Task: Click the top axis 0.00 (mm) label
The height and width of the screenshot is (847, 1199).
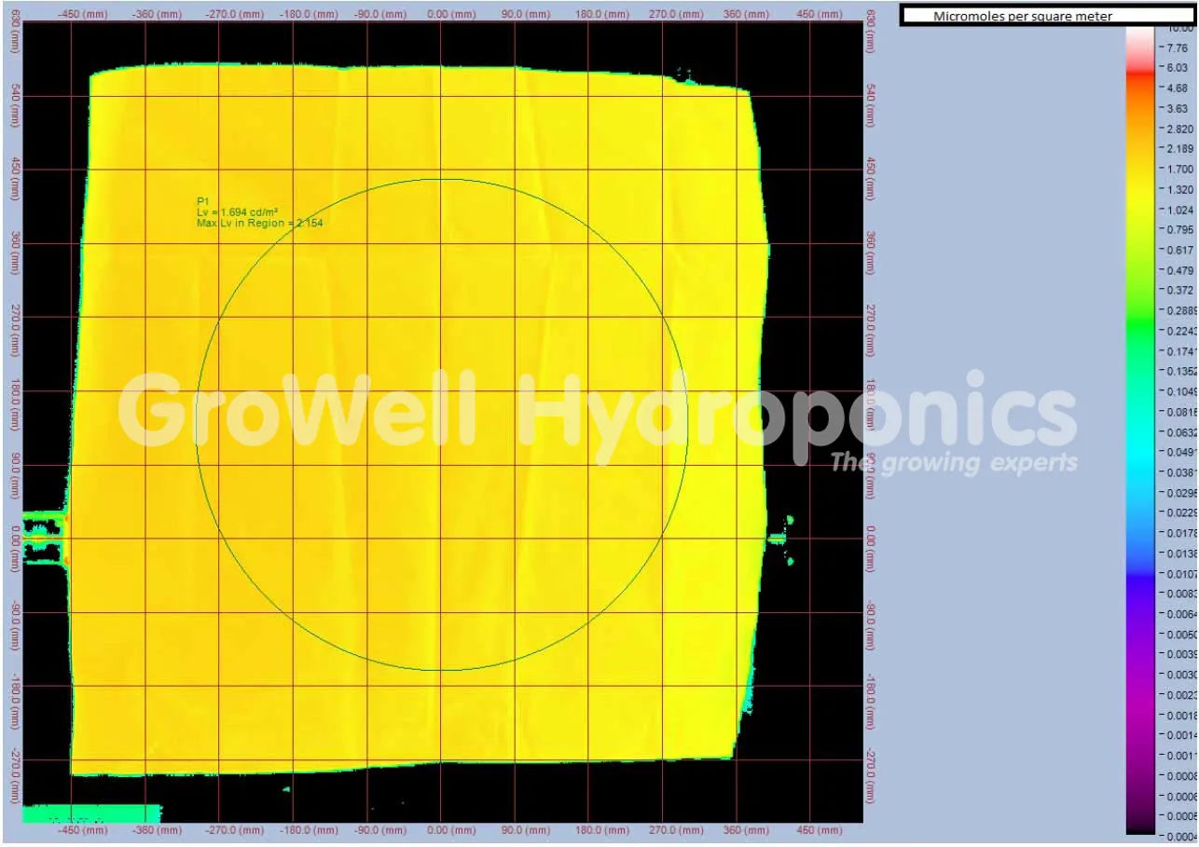Action: [x=441, y=14]
